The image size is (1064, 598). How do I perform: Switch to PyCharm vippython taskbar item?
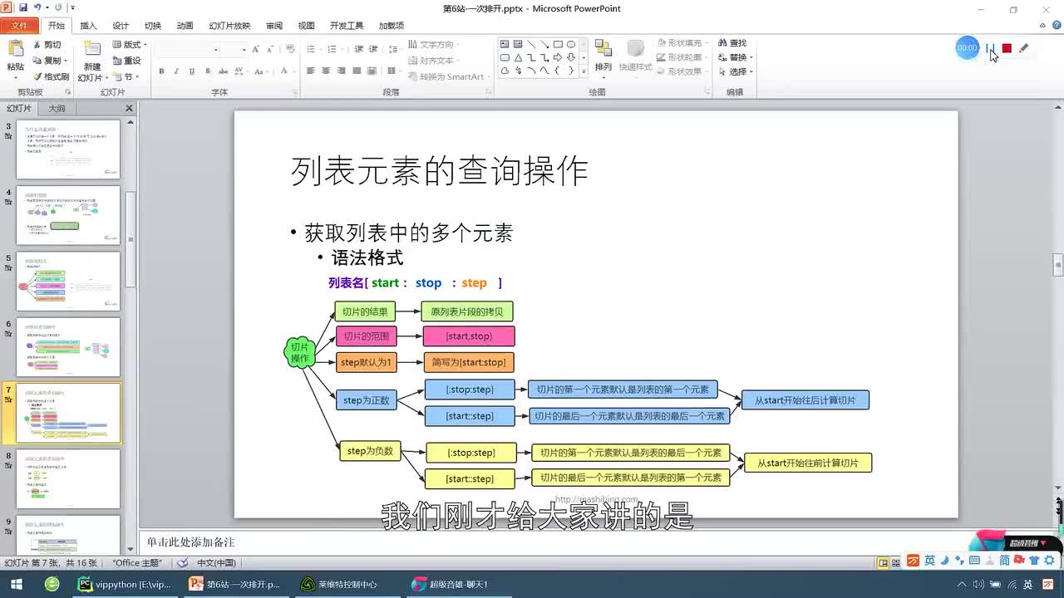125,585
